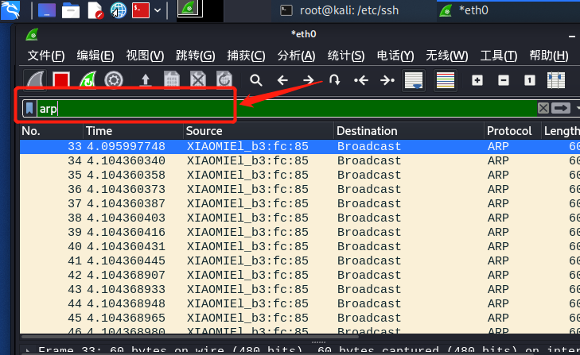Open the Kali applications menu dragon icon

pos(10,10)
